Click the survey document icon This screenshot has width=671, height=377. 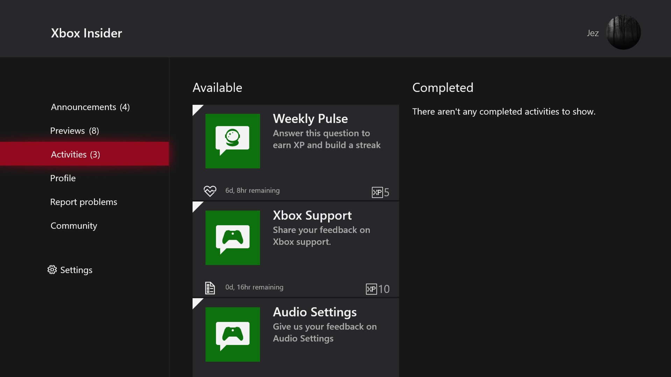[210, 288]
